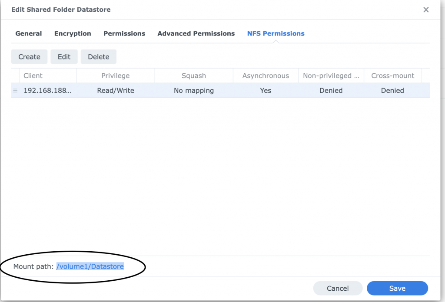Switch to the General tab
The height and width of the screenshot is (302, 445).
tap(29, 33)
